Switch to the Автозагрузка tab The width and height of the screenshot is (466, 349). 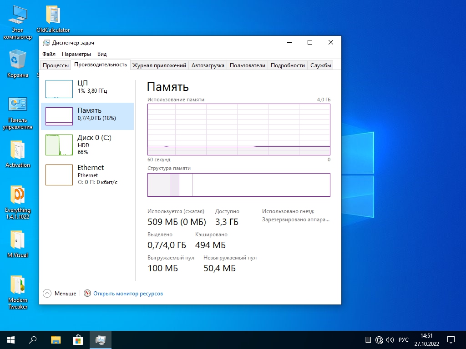coord(208,65)
